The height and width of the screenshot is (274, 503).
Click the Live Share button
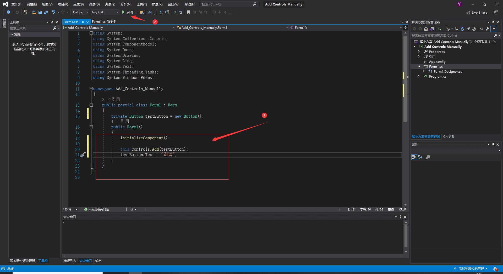click(477, 12)
